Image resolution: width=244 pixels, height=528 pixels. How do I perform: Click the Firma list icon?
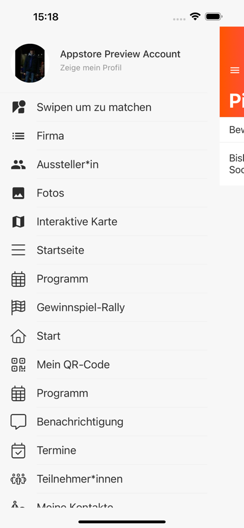tap(18, 136)
